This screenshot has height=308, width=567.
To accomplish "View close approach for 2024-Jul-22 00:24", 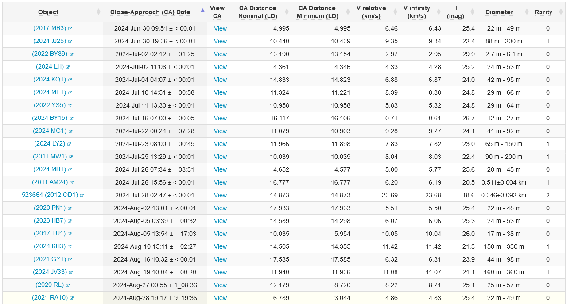I will pyautogui.click(x=220, y=131).
